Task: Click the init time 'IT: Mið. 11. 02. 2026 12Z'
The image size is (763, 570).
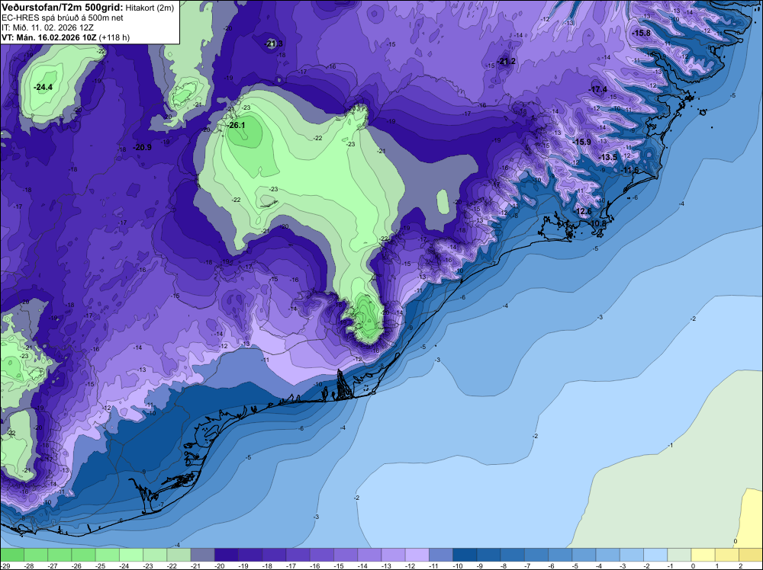Action: click(48, 27)
